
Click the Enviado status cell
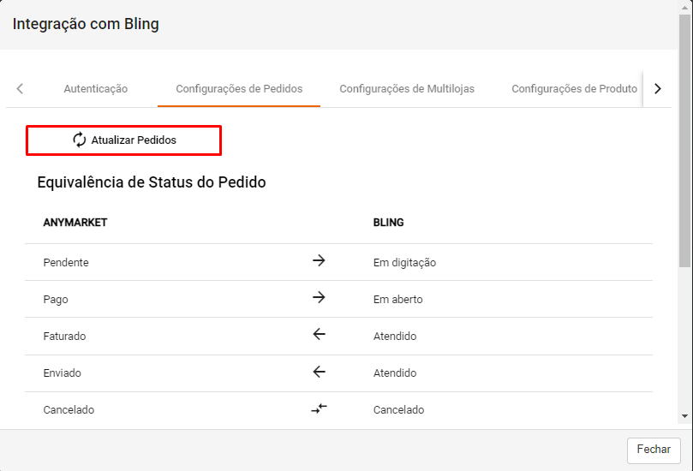point(63,373)
